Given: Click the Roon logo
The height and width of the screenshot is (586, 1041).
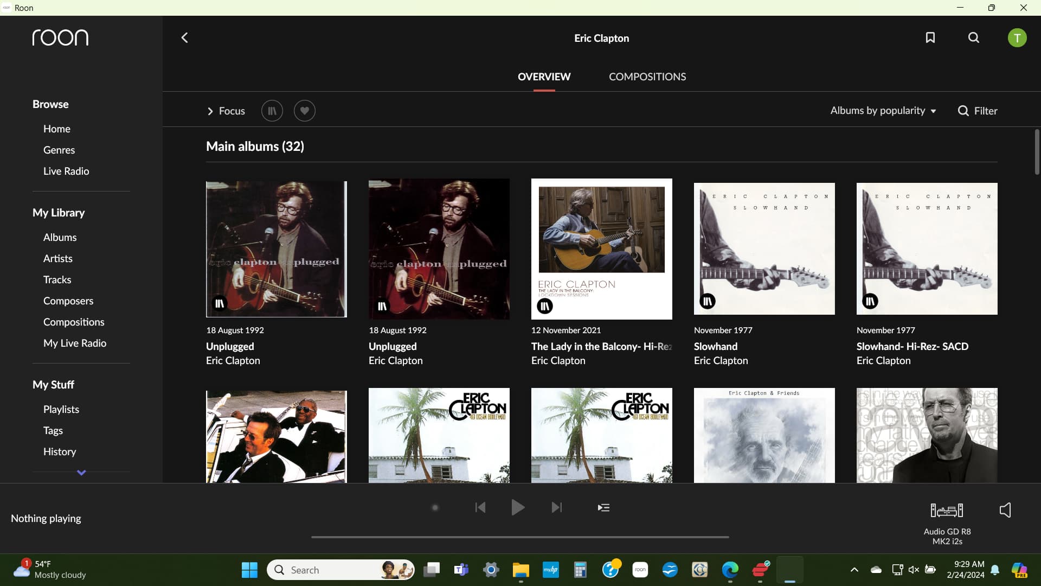Looking at the screenshot, I should [x=60, y=37].
